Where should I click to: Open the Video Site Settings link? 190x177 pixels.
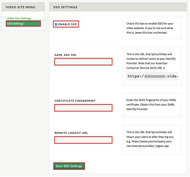(x=19, y=18)
